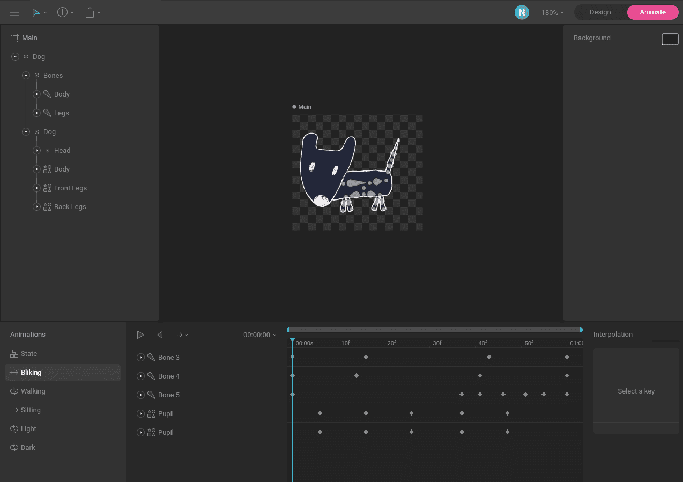Open the 180% zoom dropdown
This screenshot has height=482, width=683.
[552, 12]
